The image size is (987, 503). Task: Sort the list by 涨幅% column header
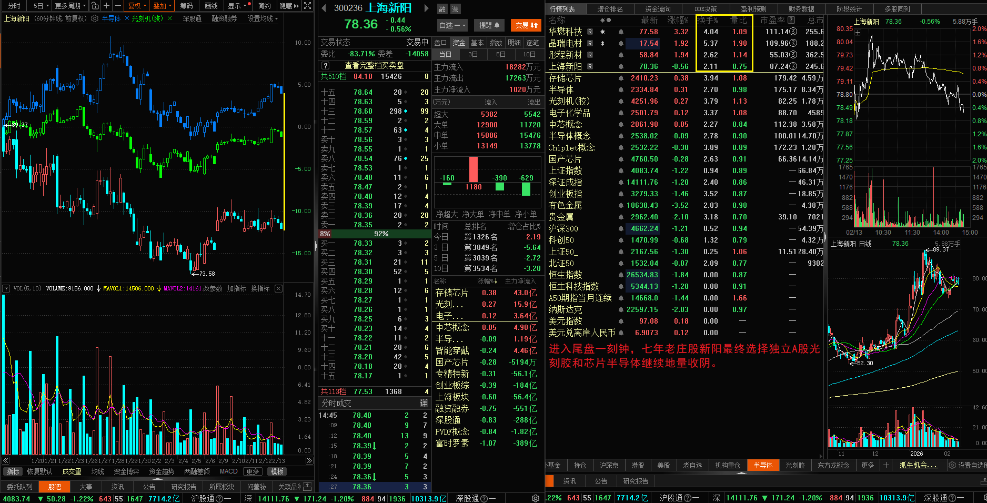click(678, 20)
